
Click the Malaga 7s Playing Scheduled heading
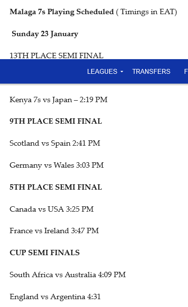pos(62,12)
